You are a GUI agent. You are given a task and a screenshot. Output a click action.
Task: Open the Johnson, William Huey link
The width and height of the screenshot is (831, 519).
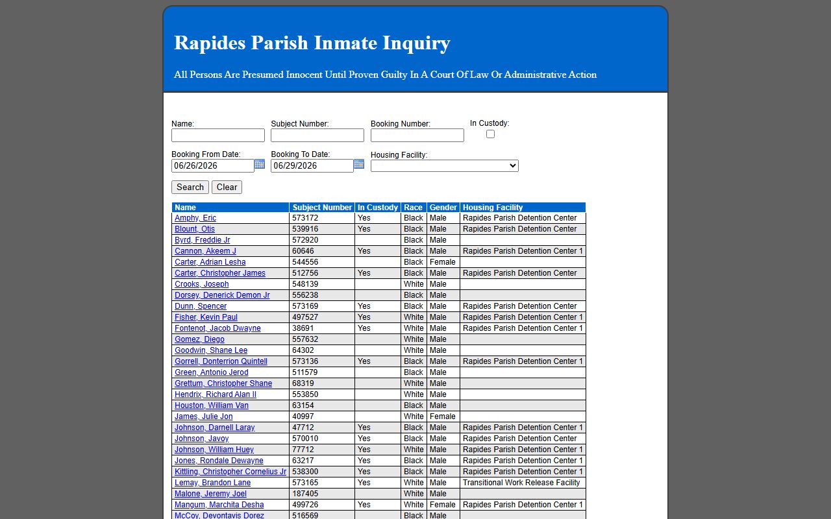pyautogui.click(x=214, y=450)
